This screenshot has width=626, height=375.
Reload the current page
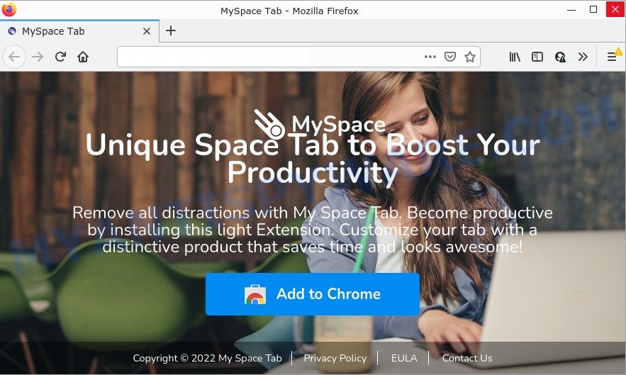pyautogui.click(x=60, y=57)
